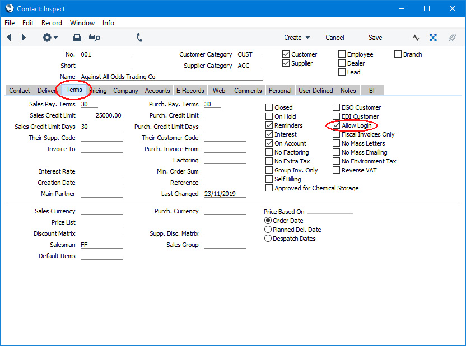Tick the Reverse VAT checkbox
Screen dimensions: 466x346
click(336, 170)
